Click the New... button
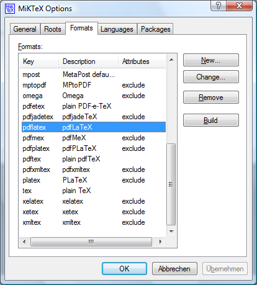The image size is (257, 285). [x=211, y=60]
